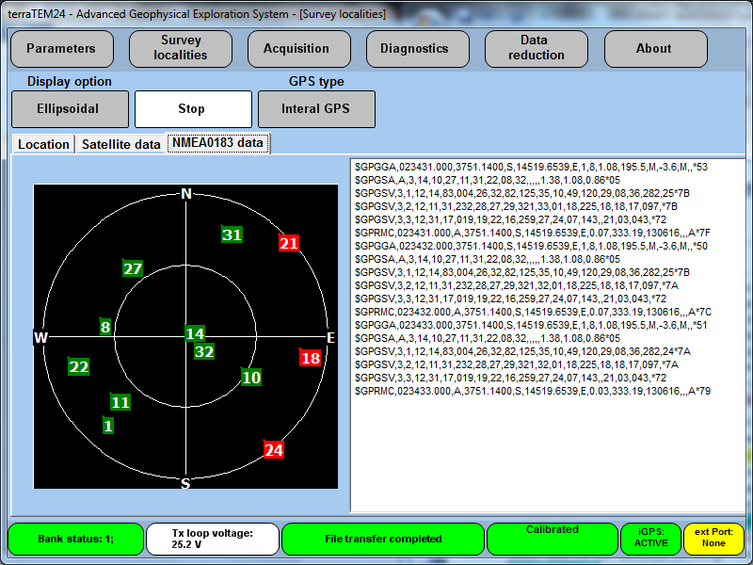Image resolution: width=753 pixels, height=565 pixels.
Task: Select the $GPGGA line timestamped 023431.000
Action: pos(531,168)
